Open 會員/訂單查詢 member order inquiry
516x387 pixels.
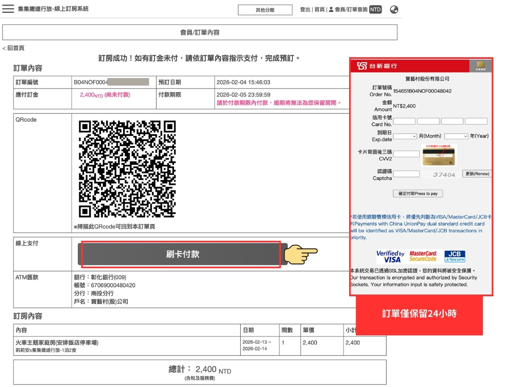[350, 9]
